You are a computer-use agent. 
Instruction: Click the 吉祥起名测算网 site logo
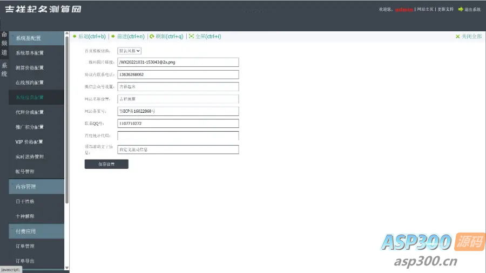[43, 9]
